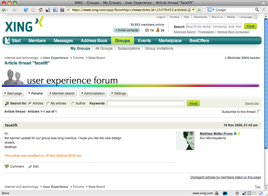Click the Keywords input field

(145, 103)
